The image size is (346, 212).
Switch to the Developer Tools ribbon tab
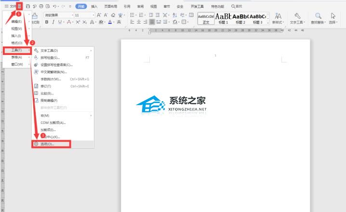(x=197, y=6)
